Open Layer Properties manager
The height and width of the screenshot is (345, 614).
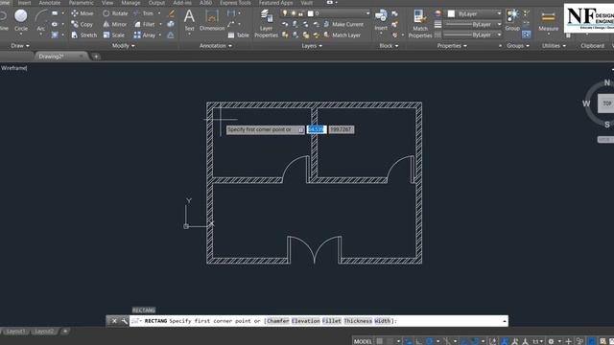coord(267,23)
